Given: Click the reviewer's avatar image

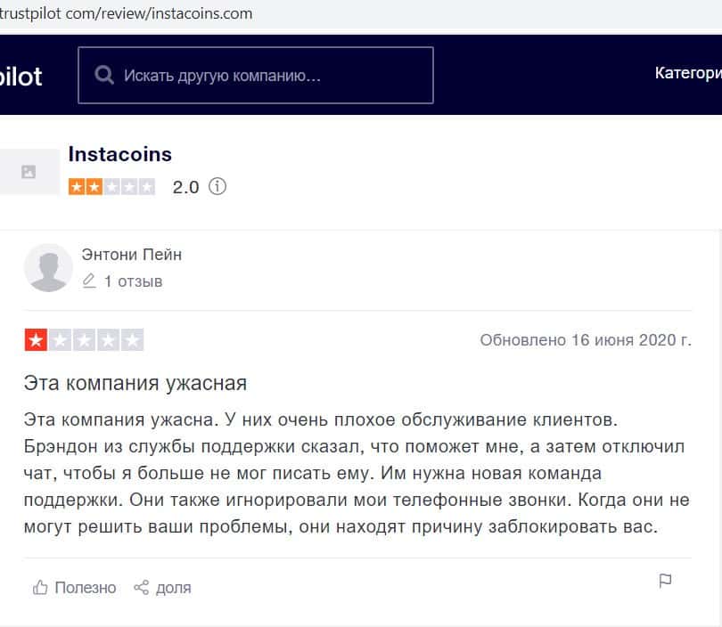Looking at the screenshot, I should [48, 268].
